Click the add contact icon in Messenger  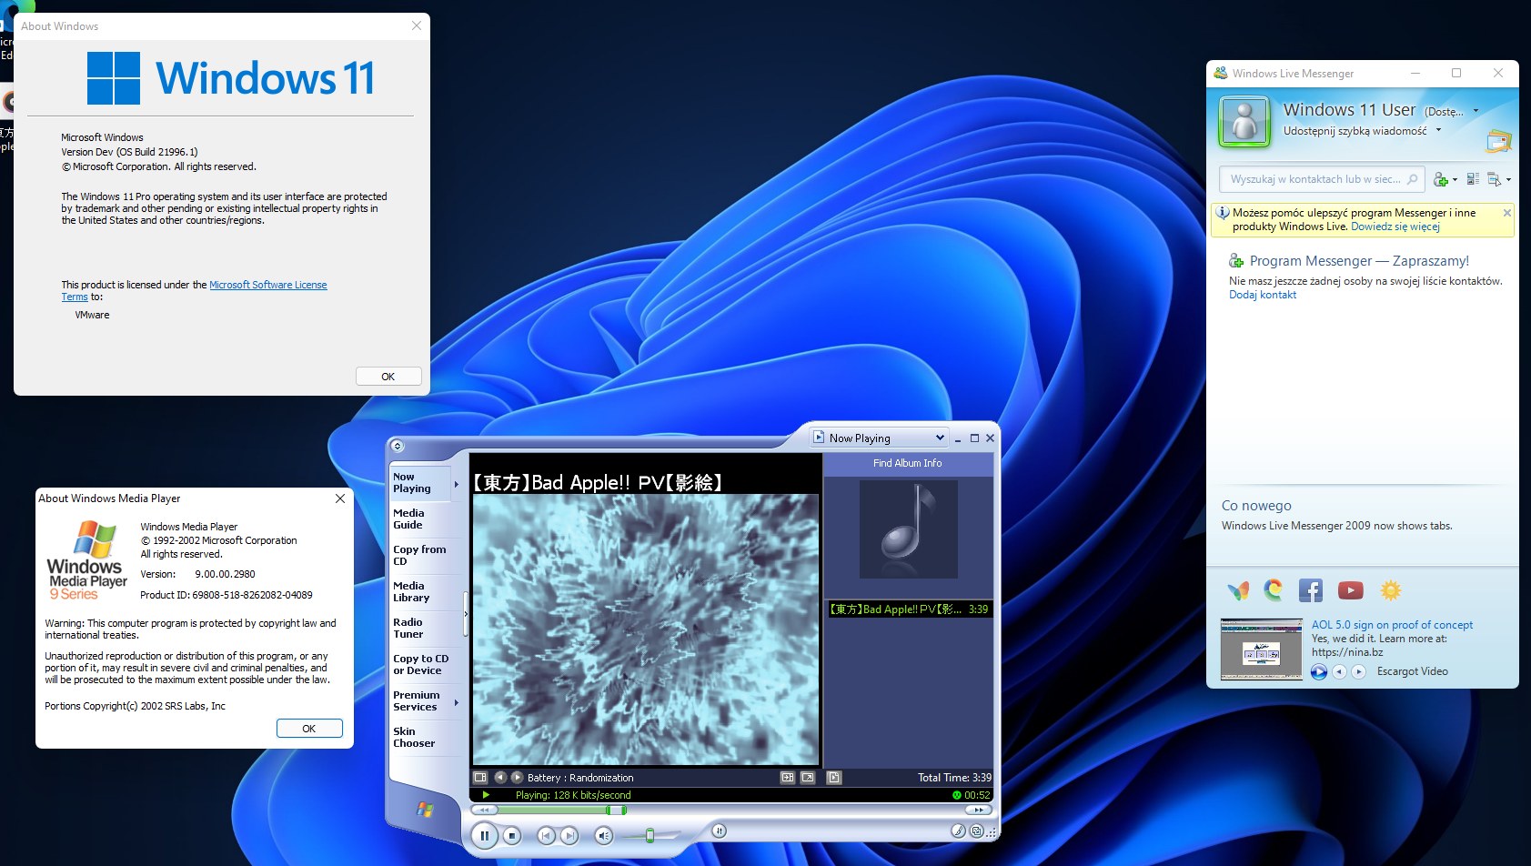(x=1441, y=179)
